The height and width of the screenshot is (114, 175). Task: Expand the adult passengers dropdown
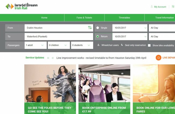coord(35,45)
